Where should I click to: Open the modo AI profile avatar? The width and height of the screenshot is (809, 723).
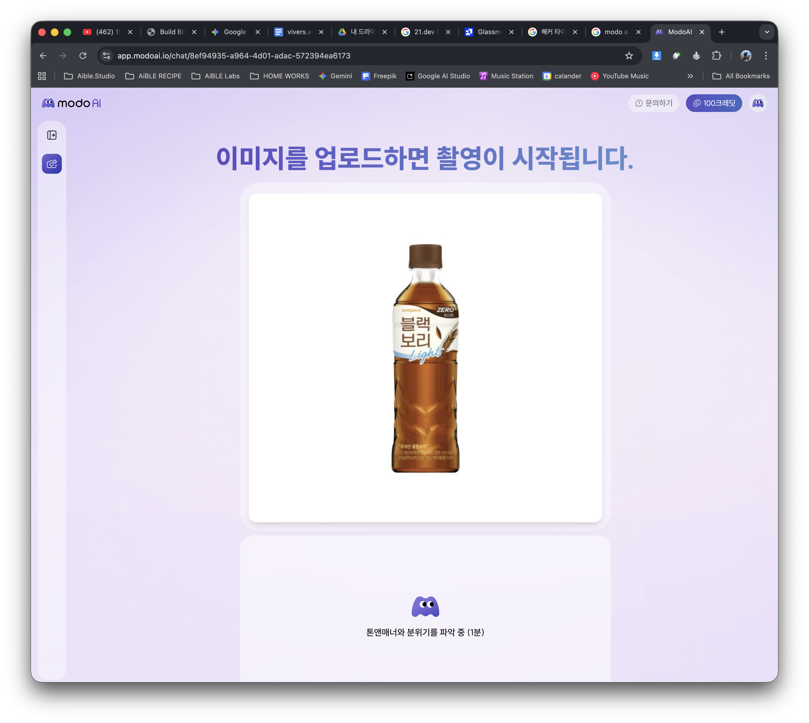tap(758, 103)
